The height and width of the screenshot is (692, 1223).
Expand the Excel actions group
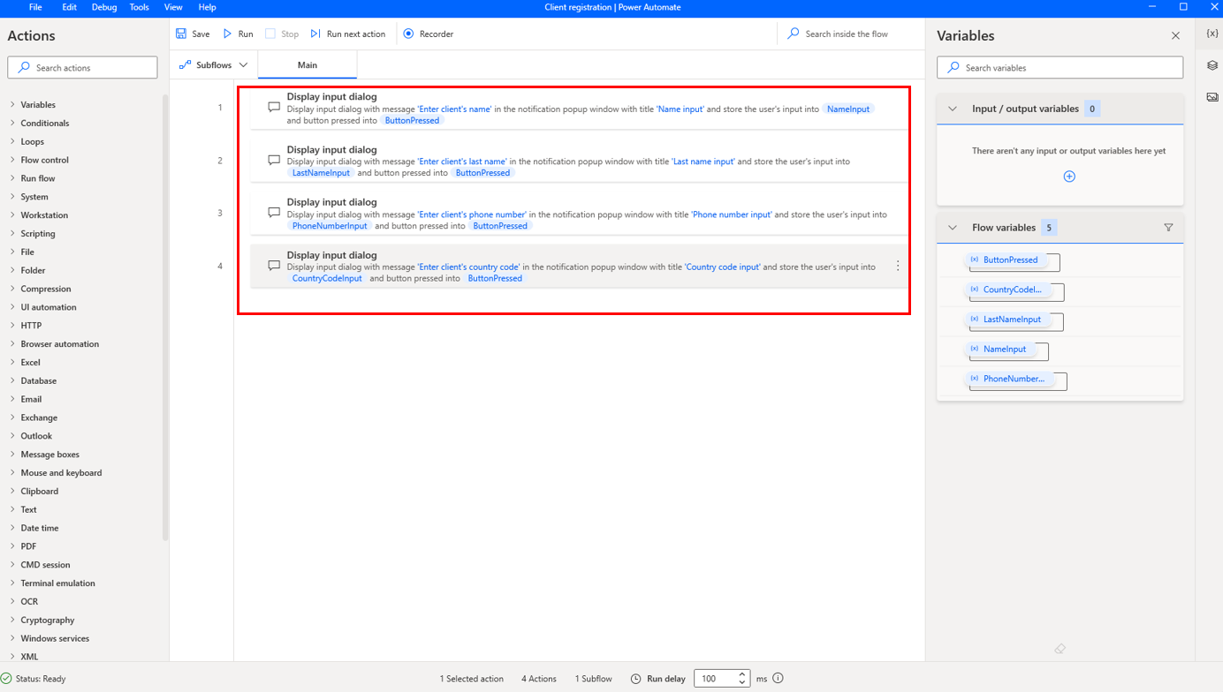[29, 362]
